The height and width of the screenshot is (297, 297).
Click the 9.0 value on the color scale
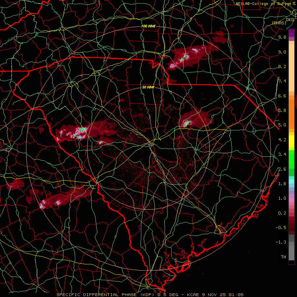pyautogui.click(x=282, y=52)
